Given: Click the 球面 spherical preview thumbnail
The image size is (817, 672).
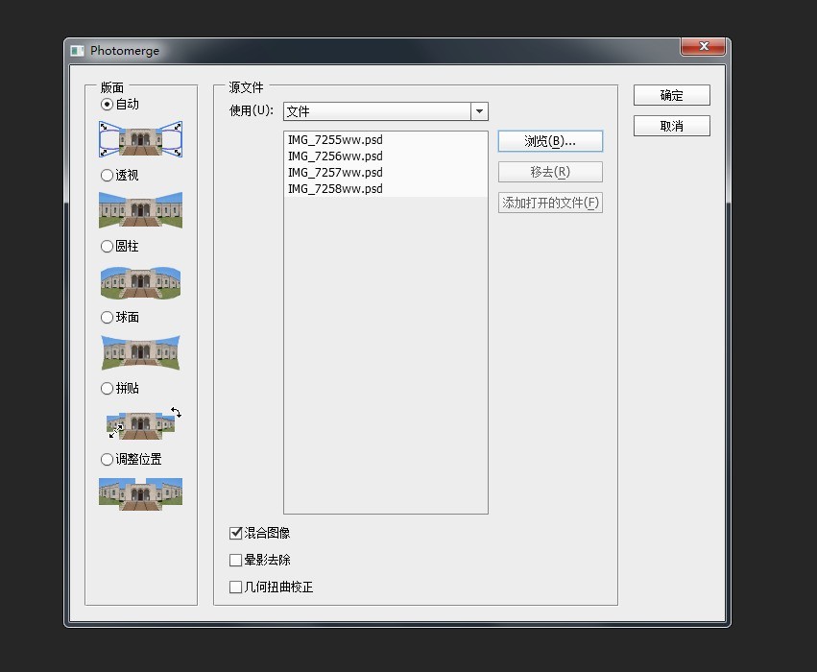Looking at the screenshot, I should tap(141, 352).
